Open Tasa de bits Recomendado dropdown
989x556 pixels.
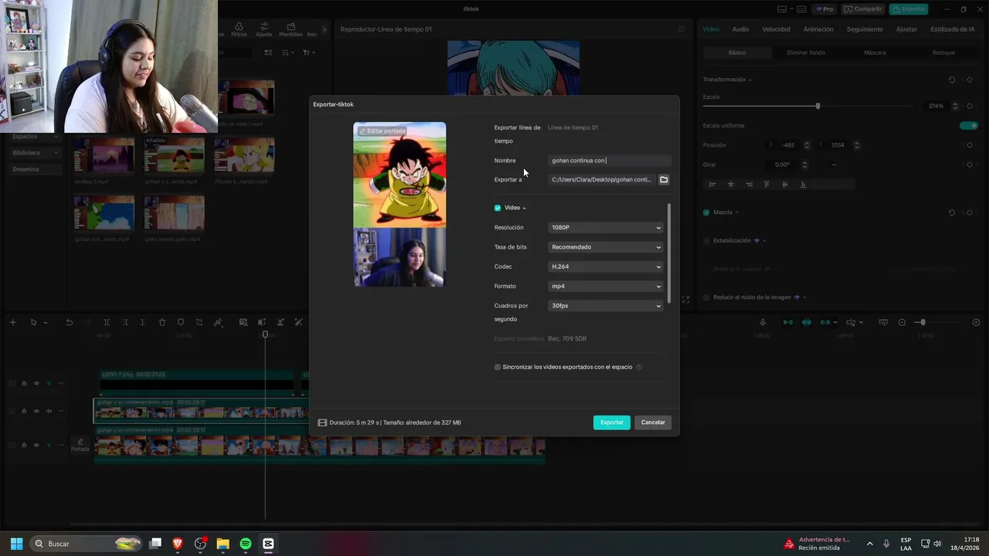coord(606,247)
